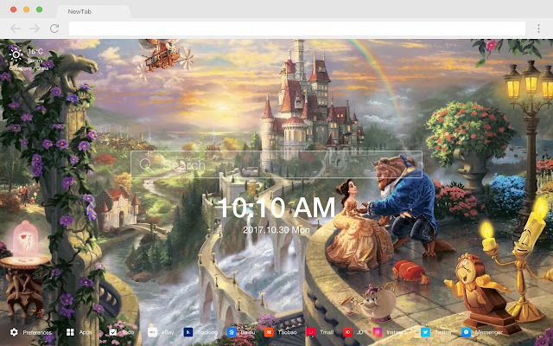This screenshot has height=346, width=553.
Task: Maximize the window with green button
Action: click(x=40, y=10)
